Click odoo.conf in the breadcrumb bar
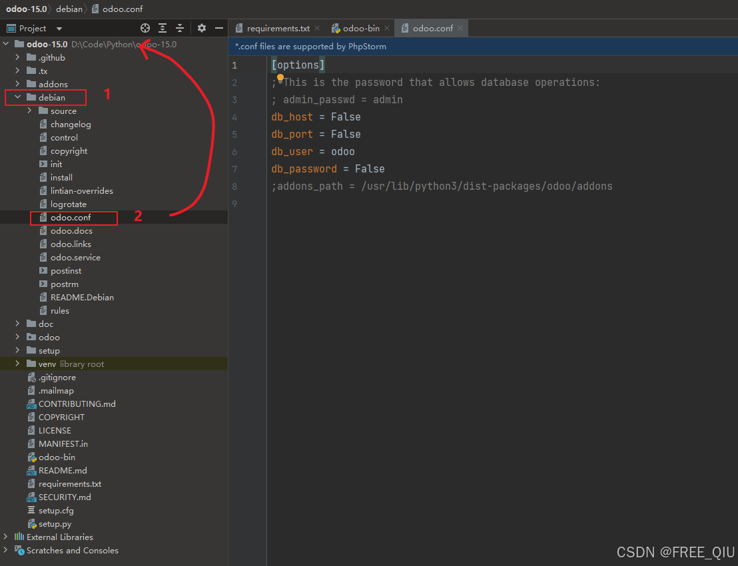The width and height of the screenshot is (738, 566). [117, 9]
